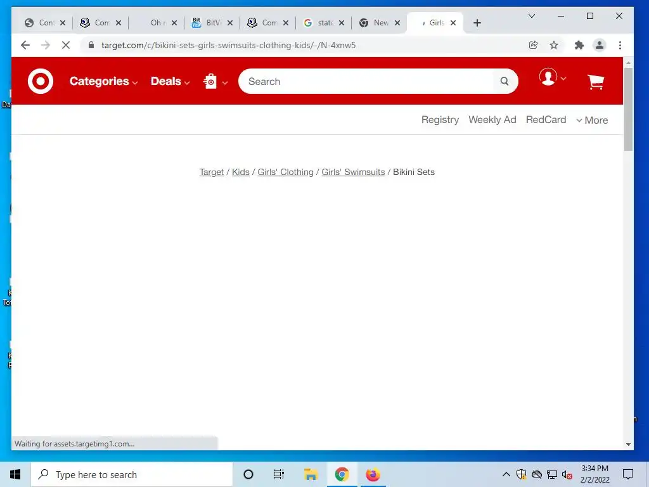
Task: Go to Girls' Swimsuits breadcrumb
Action: point(353,172)
